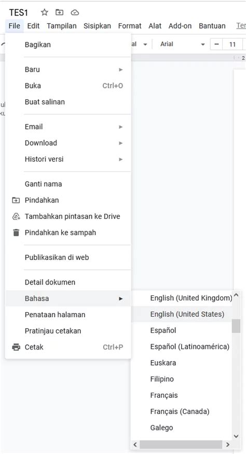Click the trash icon for Pindahkan ke sampah
This screenshot has height=454, width=246.
pos(16,232)
